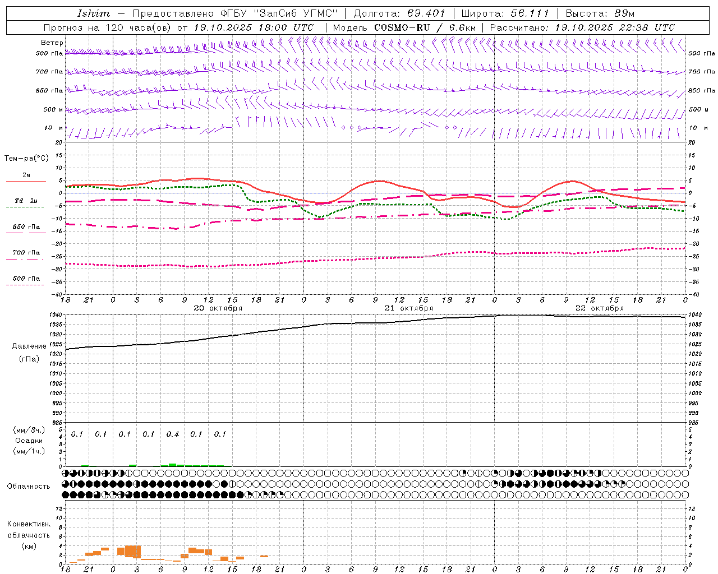Click the "22 октября" date label
The height and width of the screenshot is (574, 718).
point(600,308)
